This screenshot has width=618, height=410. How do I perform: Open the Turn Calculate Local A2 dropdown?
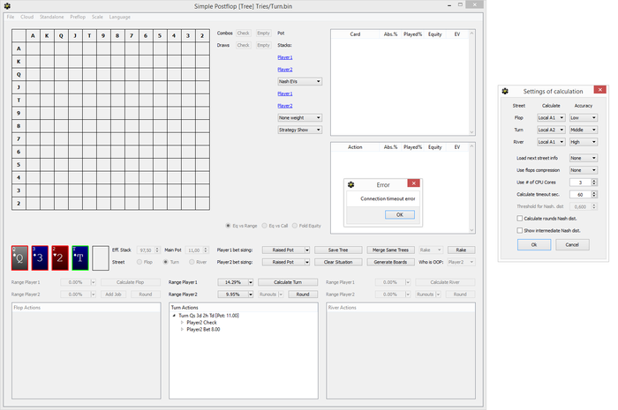coord(551,130)
